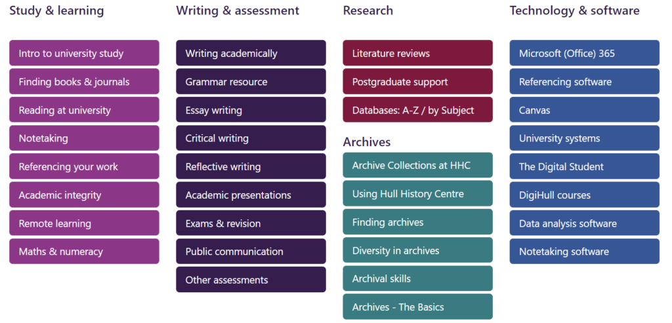672x323 pixels.
Task: Open Microsoft (Office) 365 guide
Action: [585, 53]
